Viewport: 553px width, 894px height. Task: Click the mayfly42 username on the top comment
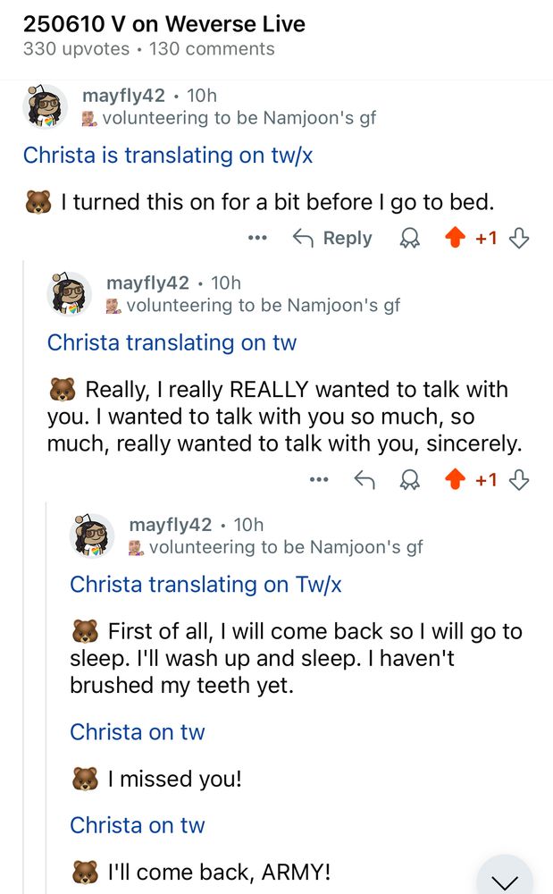[121, 97]
